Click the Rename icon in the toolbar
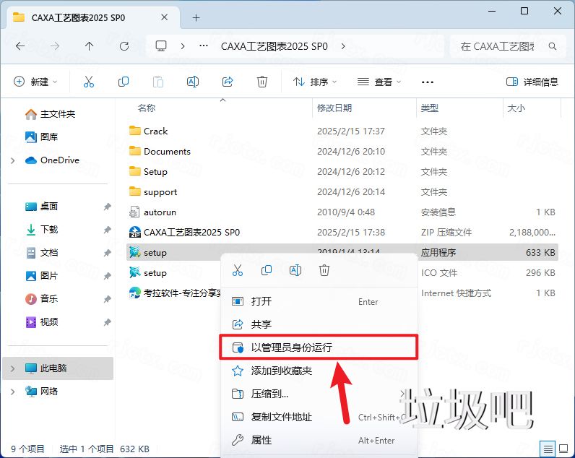Image resolution: width=575 pixels, height=458 pixels. 193,82
